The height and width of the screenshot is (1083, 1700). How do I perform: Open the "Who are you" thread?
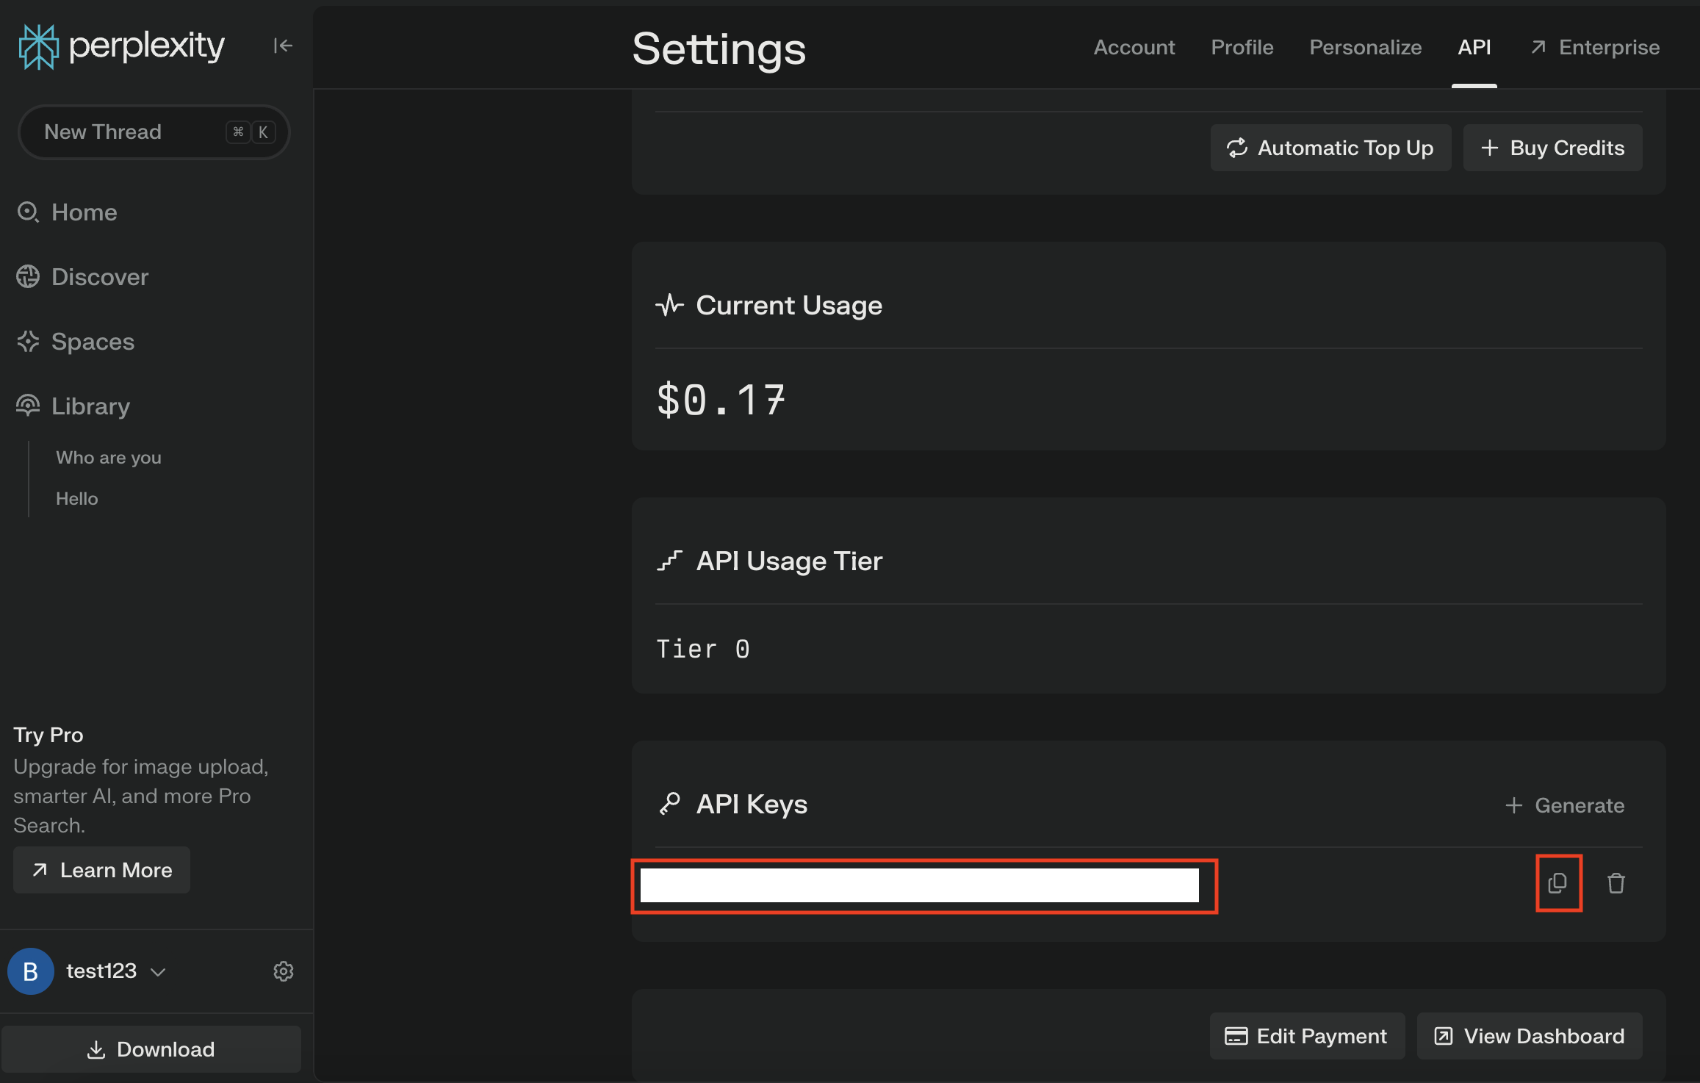tap(109, 458)
